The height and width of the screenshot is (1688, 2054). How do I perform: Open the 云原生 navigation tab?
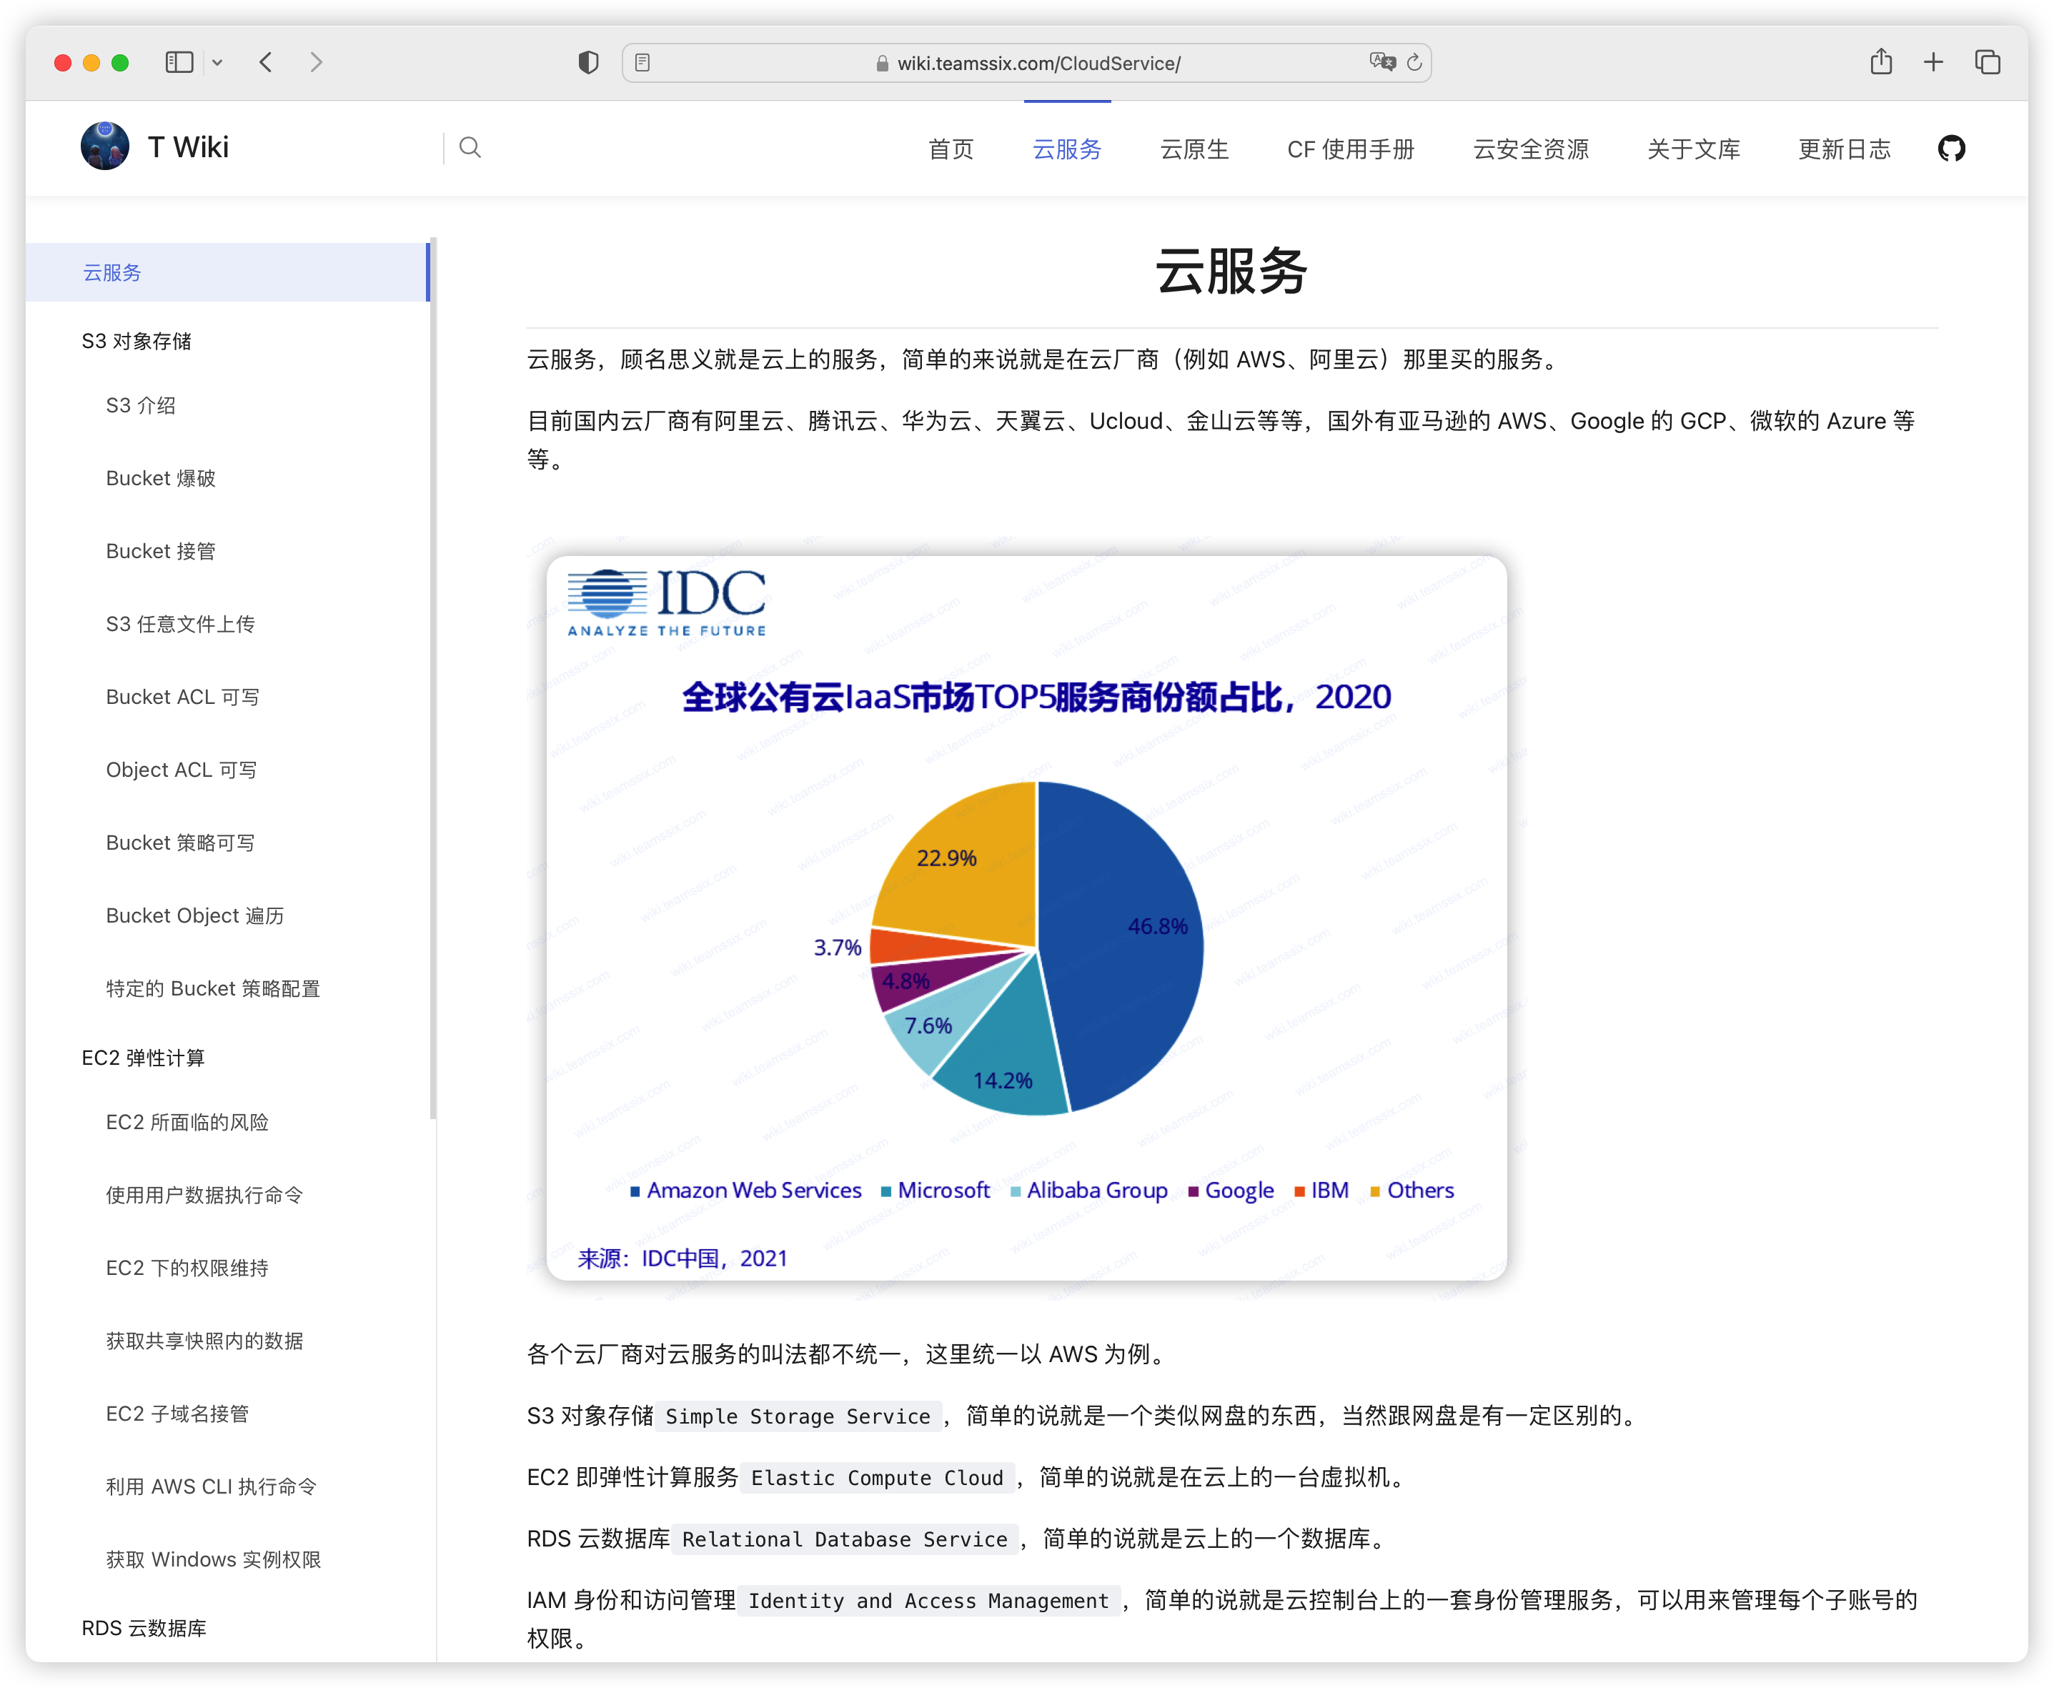pyautogui.click(x=1194, y=150)
